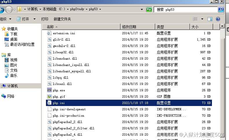Select 收藏夹 in navigation pane
This screenshot has width=229, height=140.
(12, 29)
